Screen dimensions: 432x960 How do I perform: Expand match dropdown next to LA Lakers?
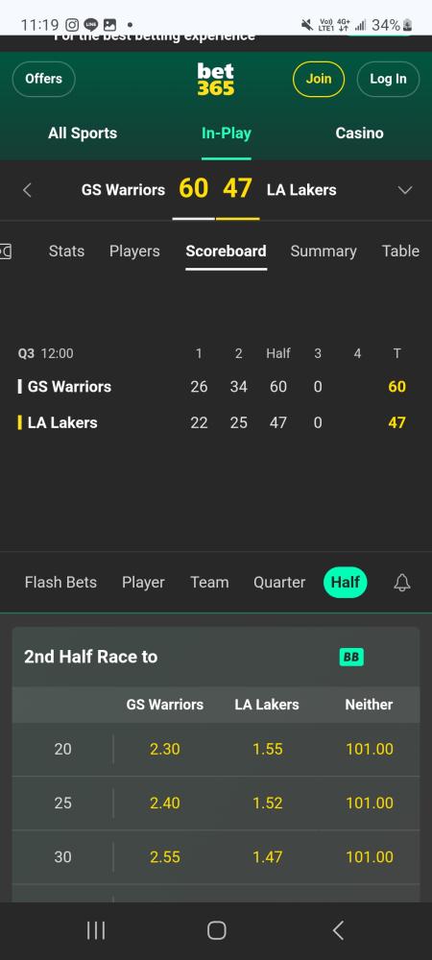(405, 190)
